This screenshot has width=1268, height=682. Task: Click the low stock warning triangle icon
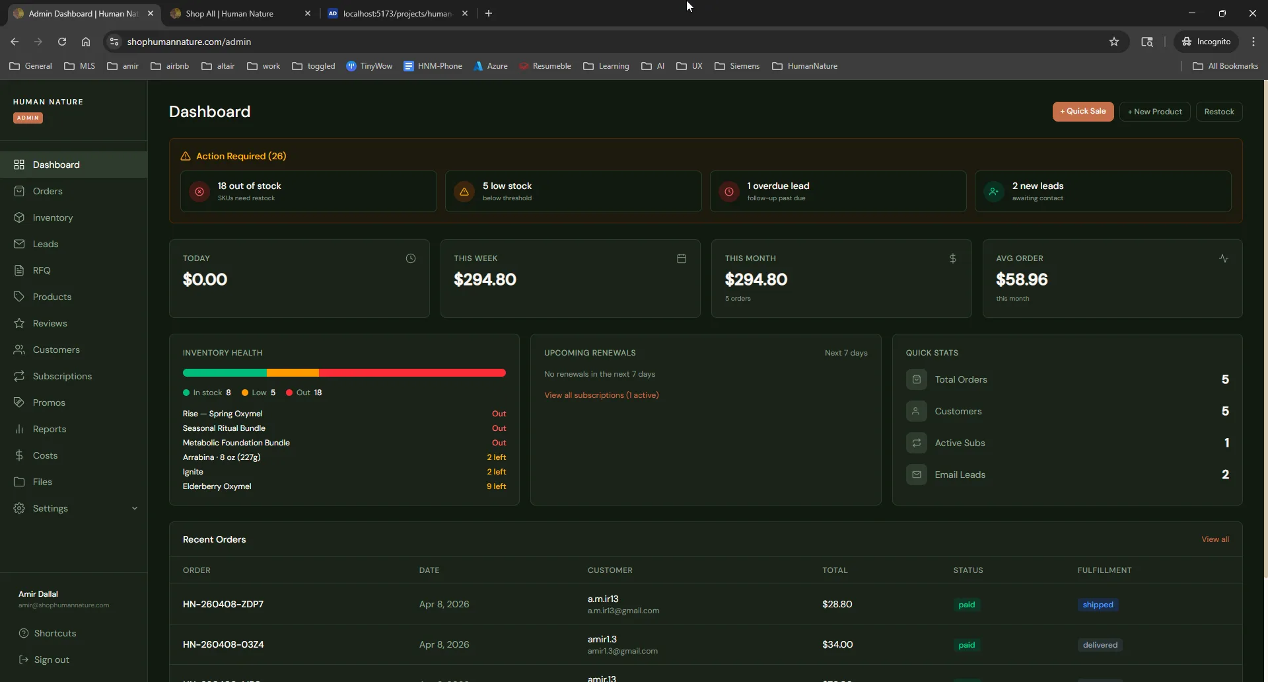click(x=464, y=192)
